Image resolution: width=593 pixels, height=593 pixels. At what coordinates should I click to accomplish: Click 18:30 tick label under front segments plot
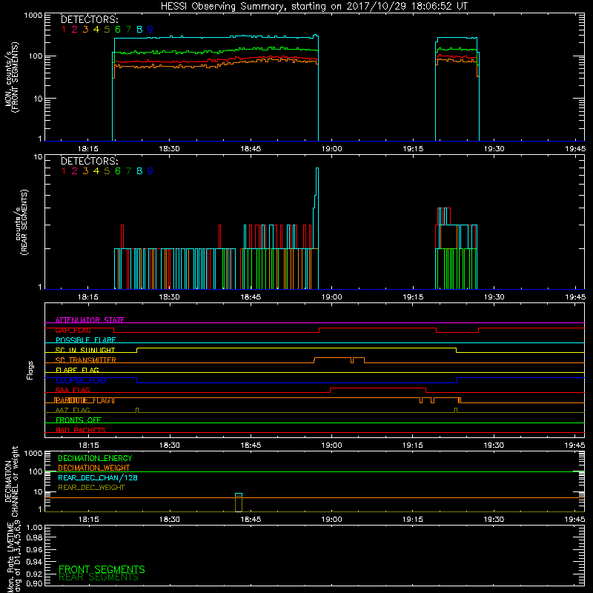click(169, 149)
